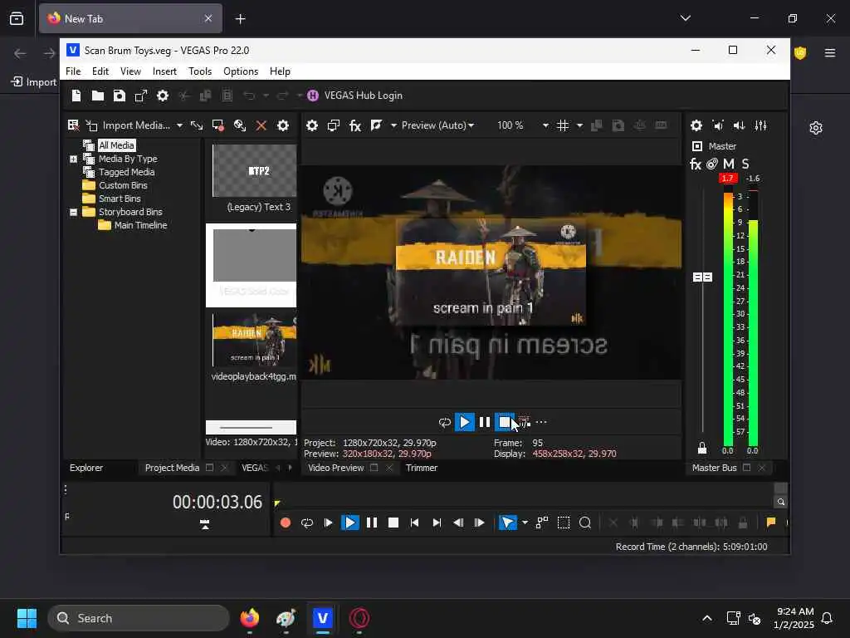Open Video Output FX icon
Viewport: 850px width, 638px height.
(355, 125)
